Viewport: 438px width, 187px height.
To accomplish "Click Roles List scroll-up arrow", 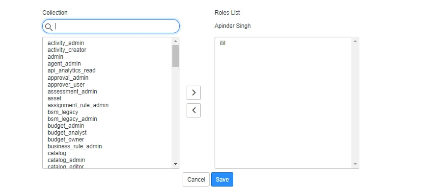I will click(x=355, y=41).
